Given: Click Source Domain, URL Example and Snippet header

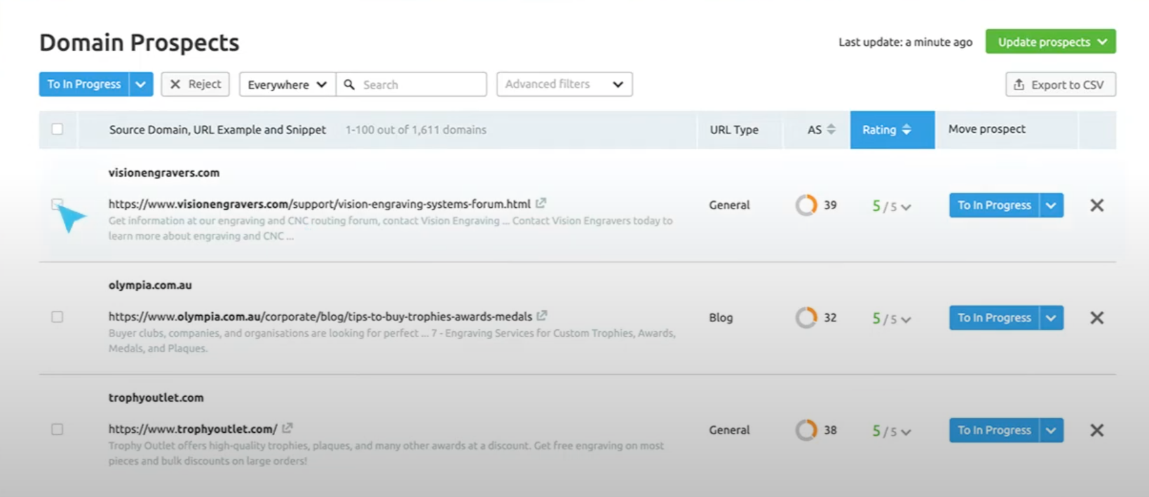Looking at the screenshot, I should 217,130.
